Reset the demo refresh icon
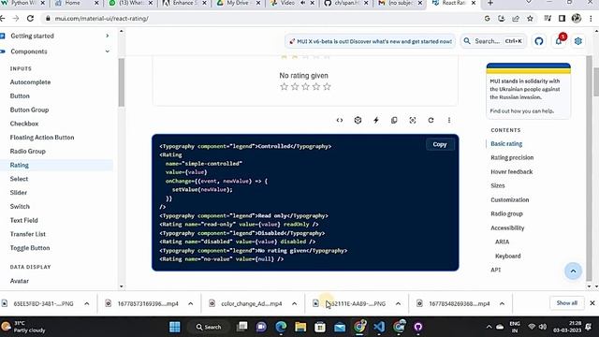Viewport: 599px width, 337px height. [x=431, y=121]
